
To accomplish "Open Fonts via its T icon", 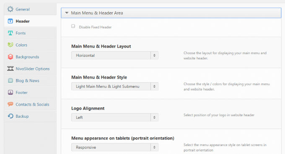I will [10, 33].
